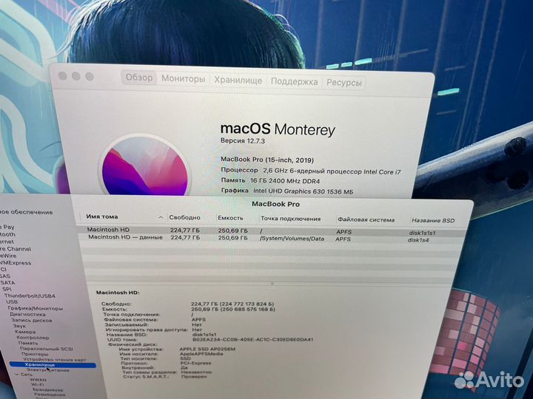The width and height of the screenshot is (533, 399).
Task: Select Диагностика in the sidebar
Action: [27, 314]
